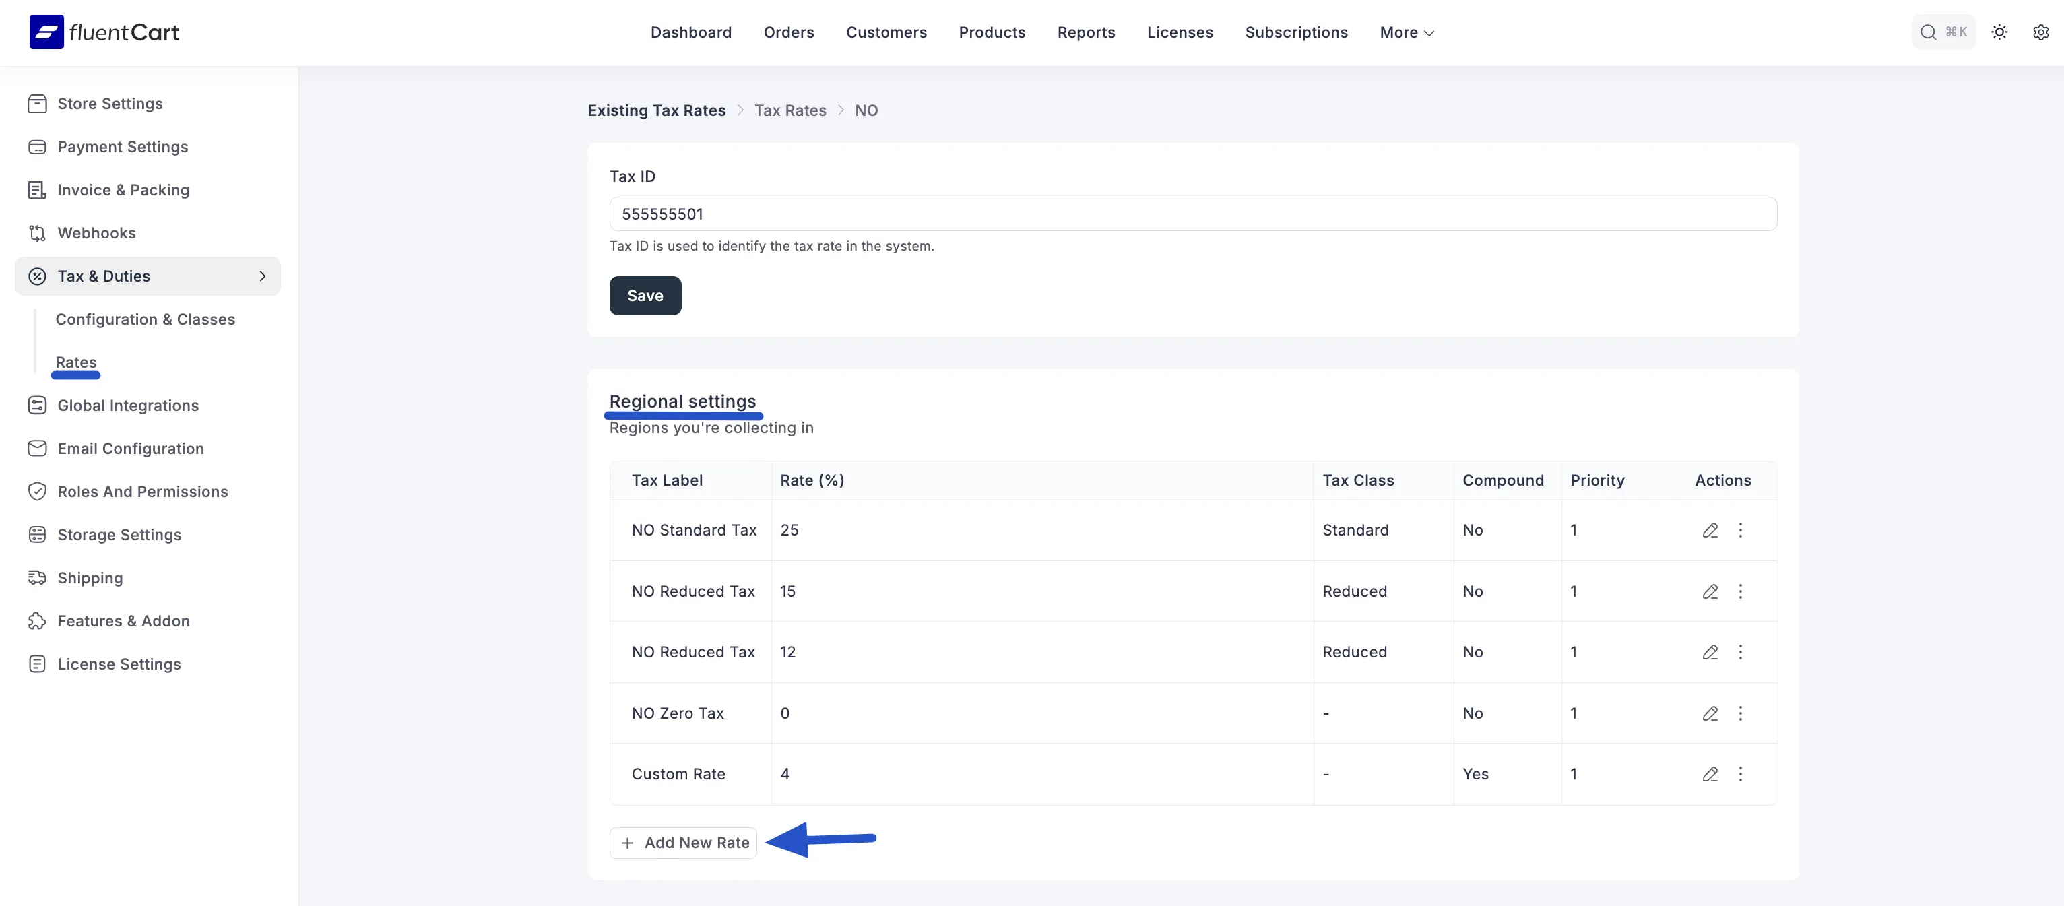
Task: Edit the Custom Rate row pencil icon
Action: tap(1710, 774)
